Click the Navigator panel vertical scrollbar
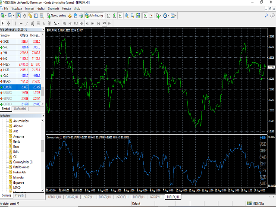 click(x=43, y=147)
